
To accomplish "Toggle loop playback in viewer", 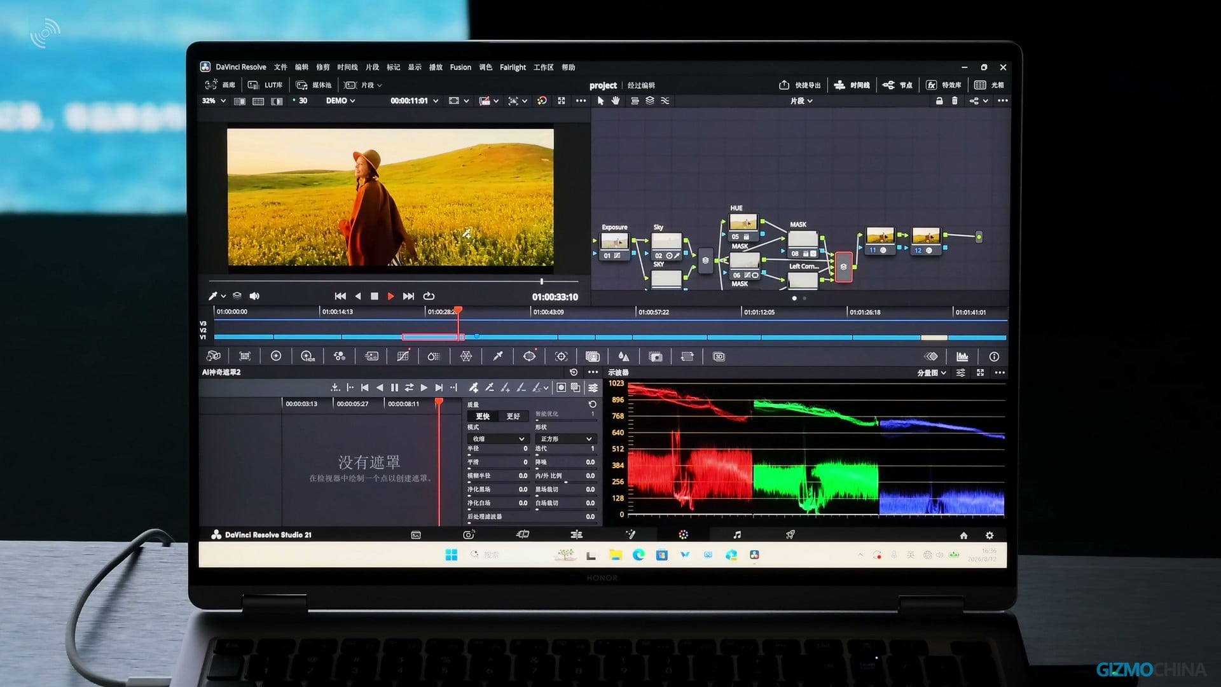I will (x=429, y=296).
